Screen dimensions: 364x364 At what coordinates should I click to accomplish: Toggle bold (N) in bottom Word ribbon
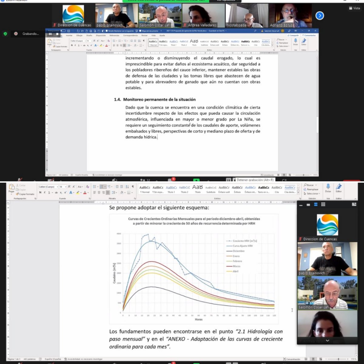(x=40, y=193)
